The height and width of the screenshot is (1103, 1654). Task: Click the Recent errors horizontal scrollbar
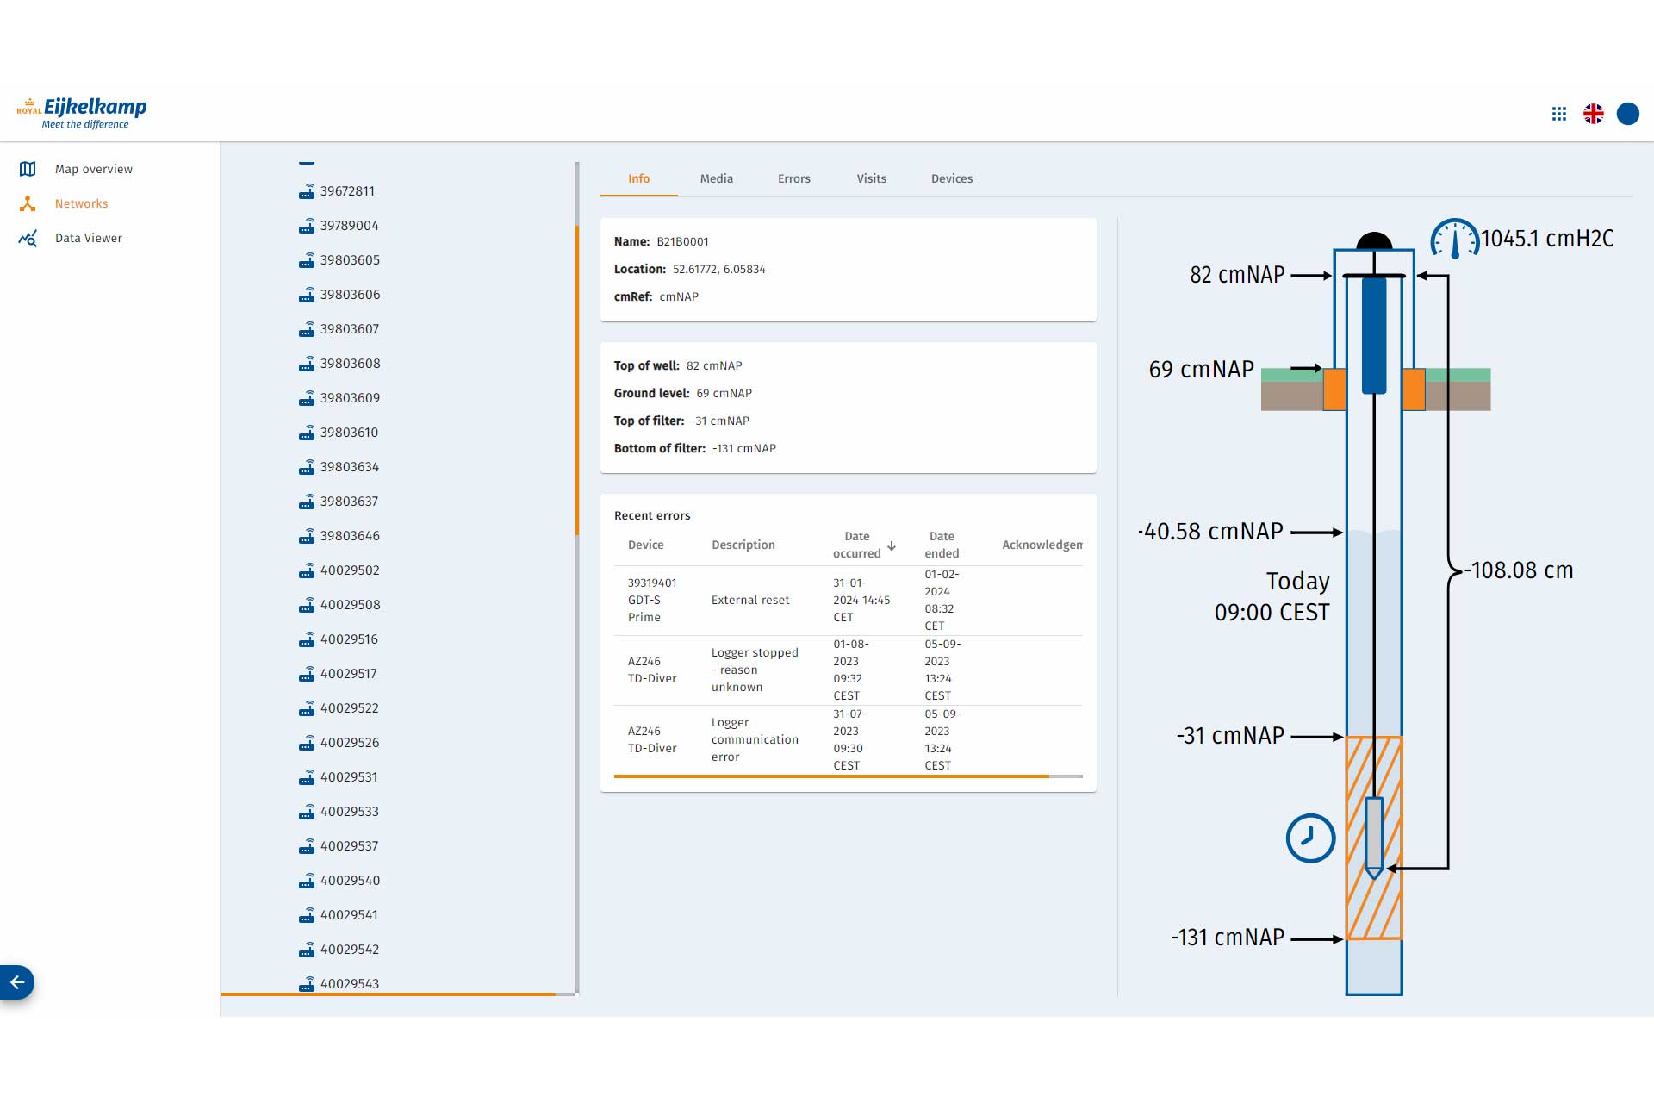[x=830, y=776]
